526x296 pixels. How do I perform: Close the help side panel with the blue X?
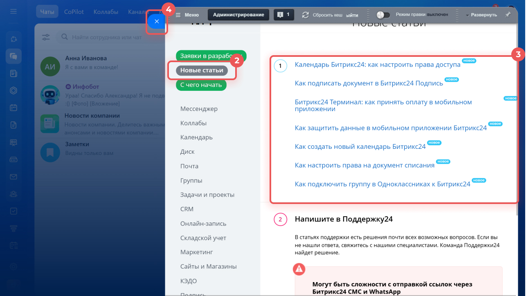[157, 21]
